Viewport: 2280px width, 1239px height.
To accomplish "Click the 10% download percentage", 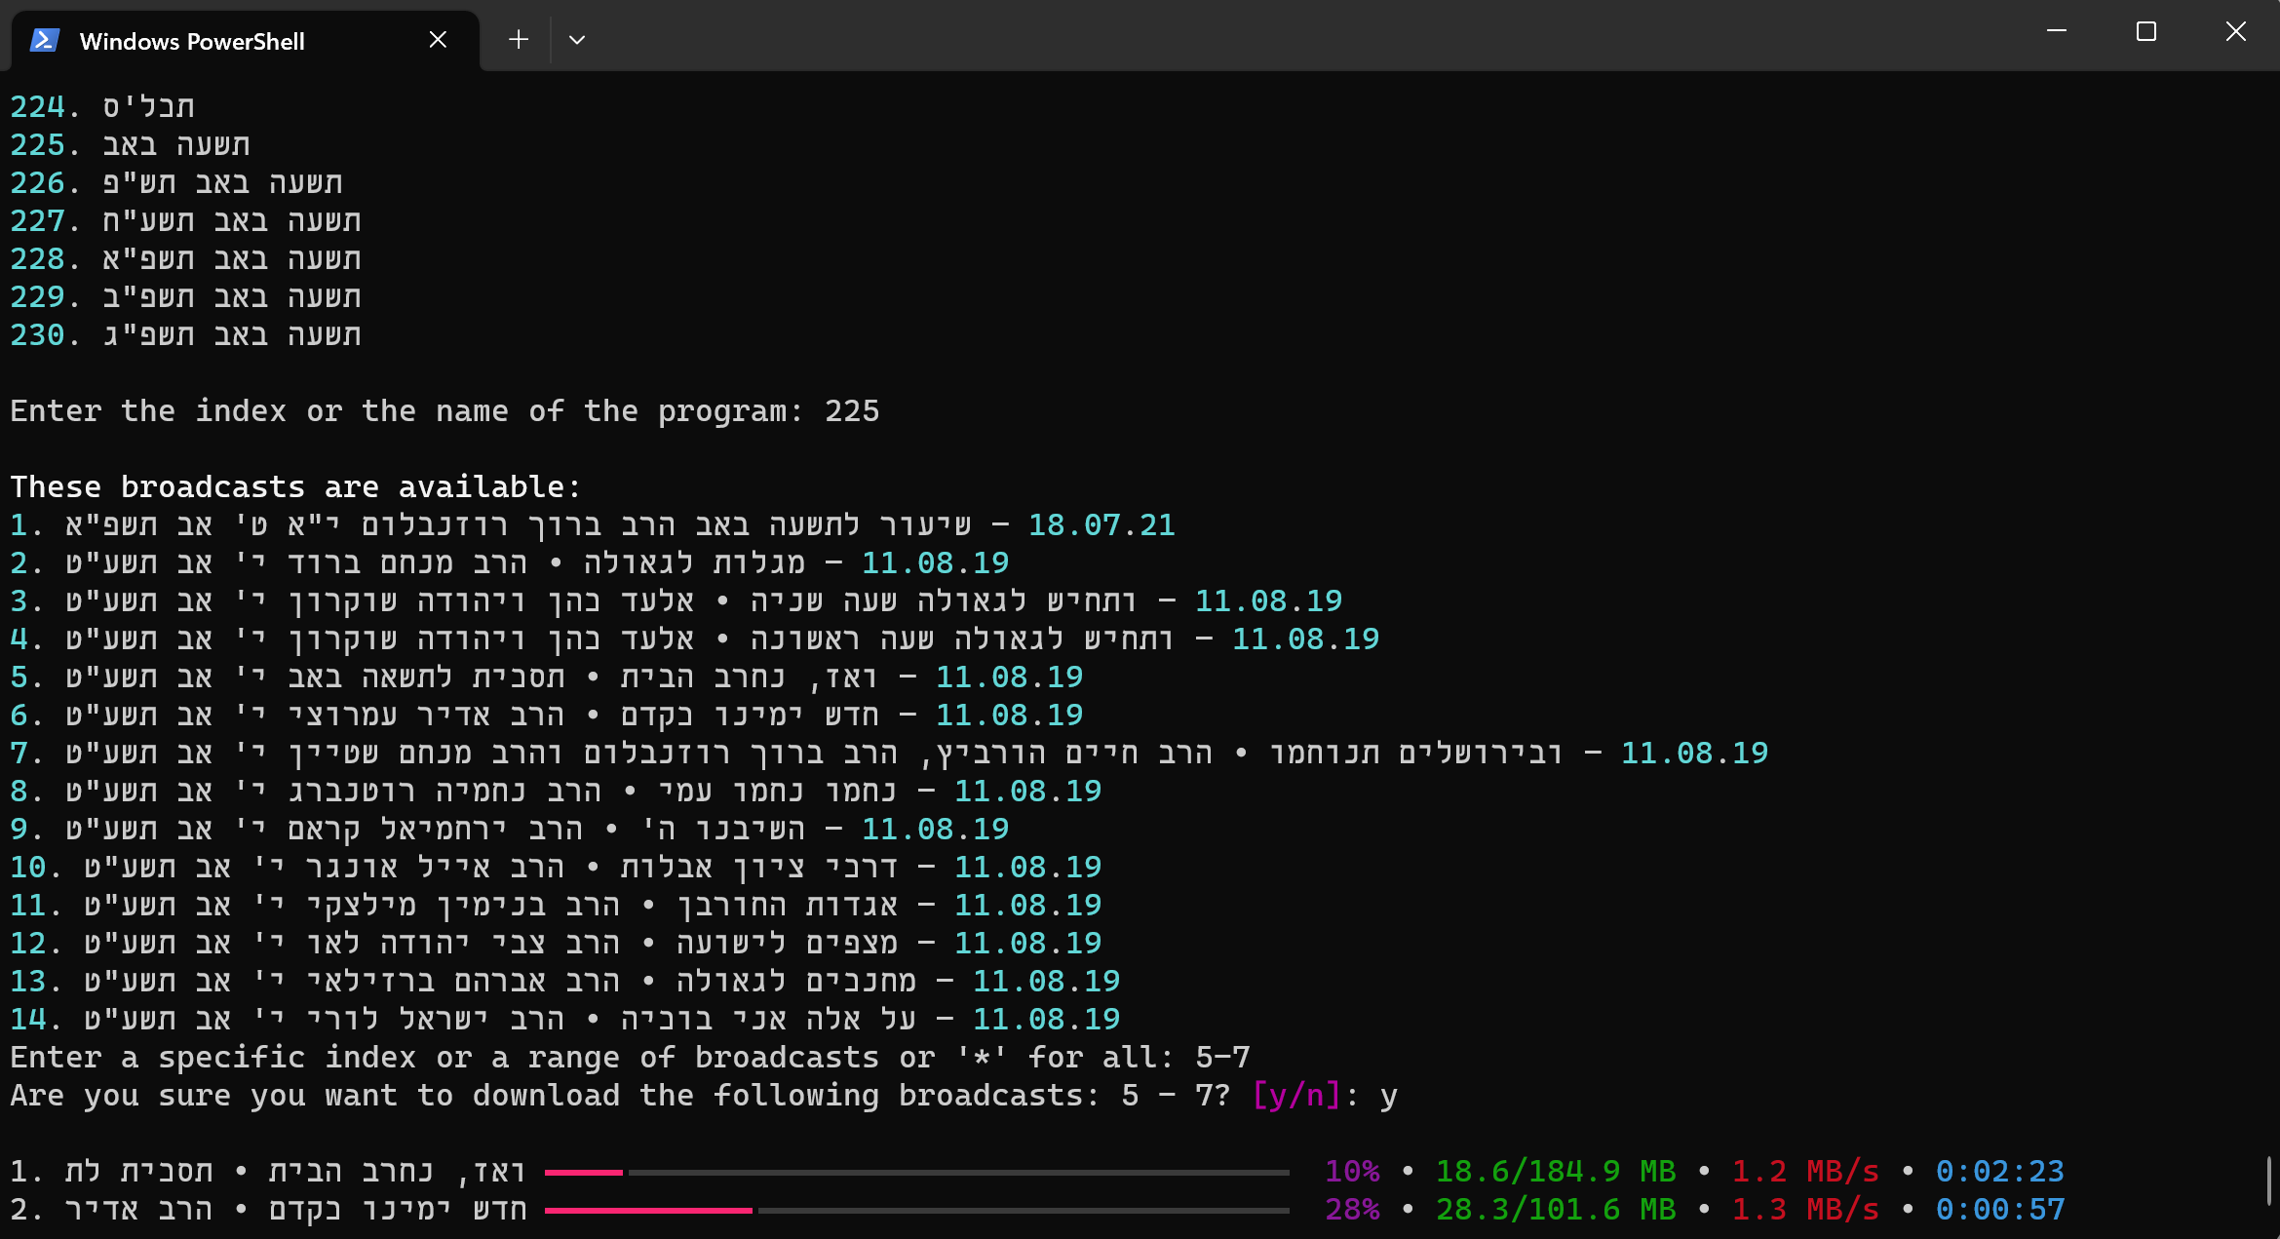I will (1352, 1172).
